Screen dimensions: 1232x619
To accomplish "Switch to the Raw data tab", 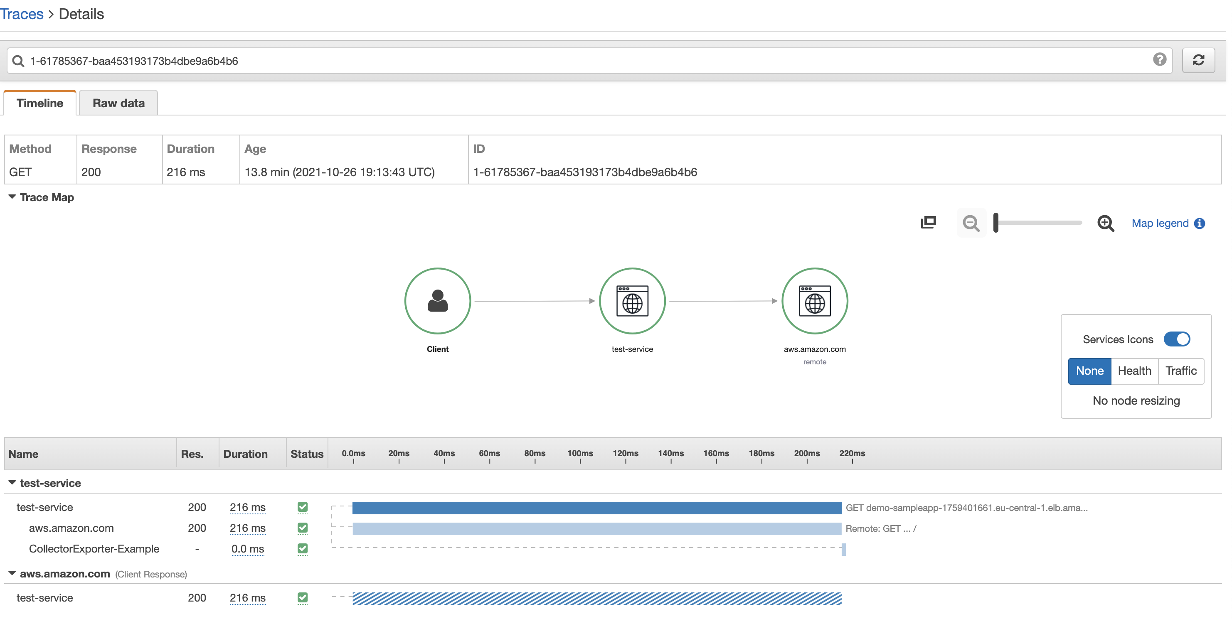I will pyautogui.click(x=118, y=103).
